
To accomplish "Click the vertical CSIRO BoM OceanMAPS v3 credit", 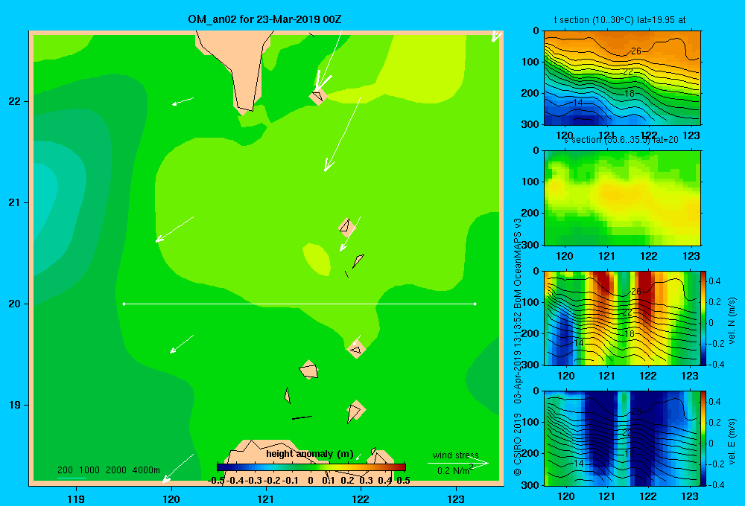I will [518, 347].
